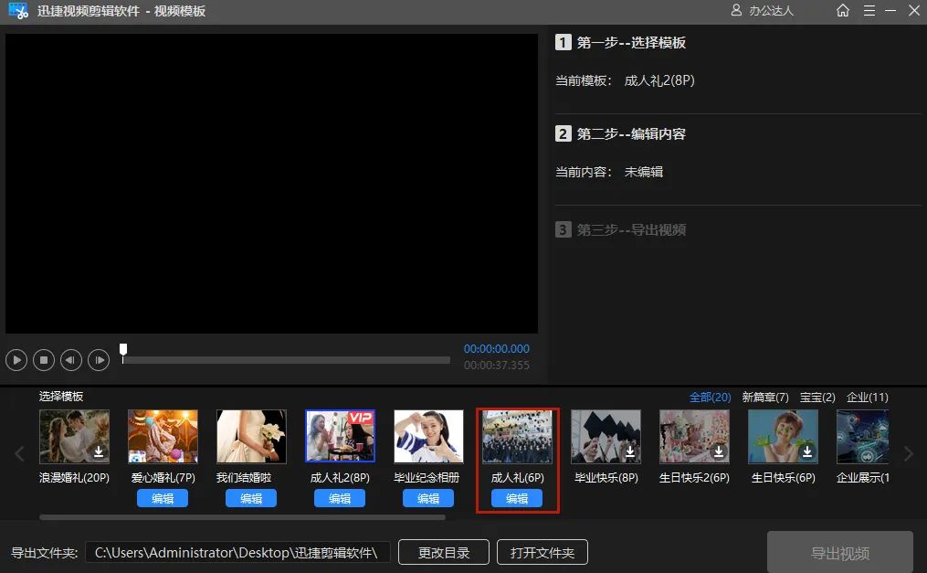Click the 办公达人 user account icon
The width and height of the screenshot is (927, 573).
pos(736,11)
